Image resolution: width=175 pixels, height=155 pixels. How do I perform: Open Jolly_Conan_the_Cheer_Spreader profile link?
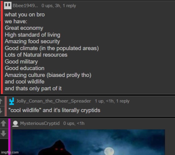[x=54, y=101]
